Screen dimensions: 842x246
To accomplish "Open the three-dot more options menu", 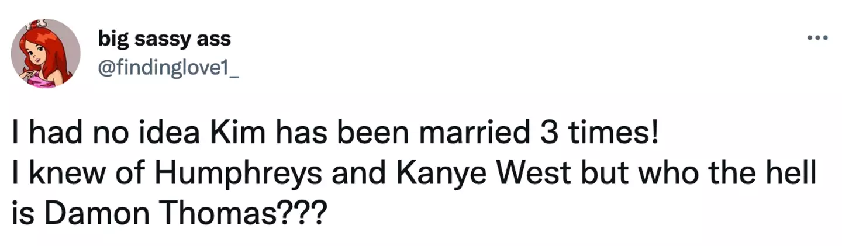I will [x=817, y=39].
